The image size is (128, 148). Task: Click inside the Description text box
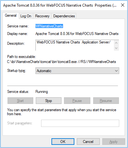click(75, 45)
